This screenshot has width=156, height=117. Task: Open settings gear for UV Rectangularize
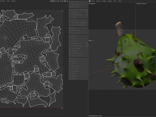coord(87,46)
